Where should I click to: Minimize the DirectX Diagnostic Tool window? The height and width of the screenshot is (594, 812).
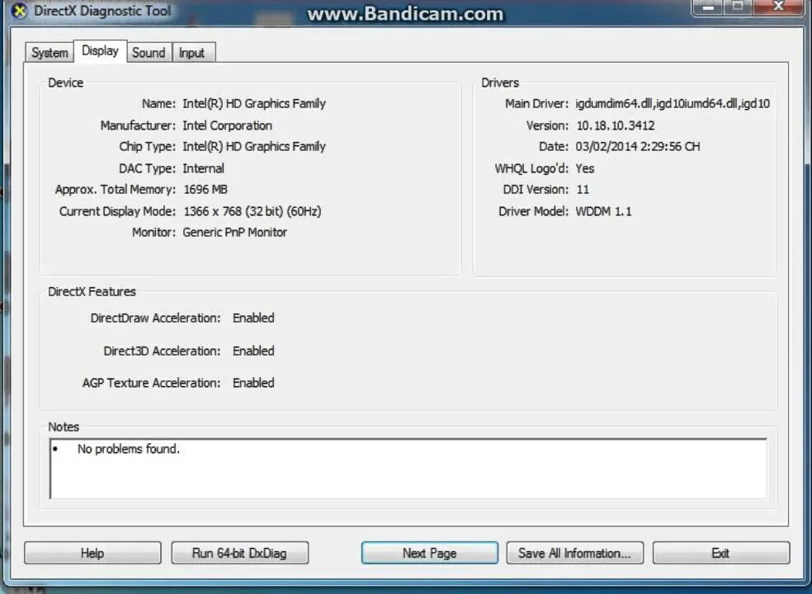[x=708, y=7]
